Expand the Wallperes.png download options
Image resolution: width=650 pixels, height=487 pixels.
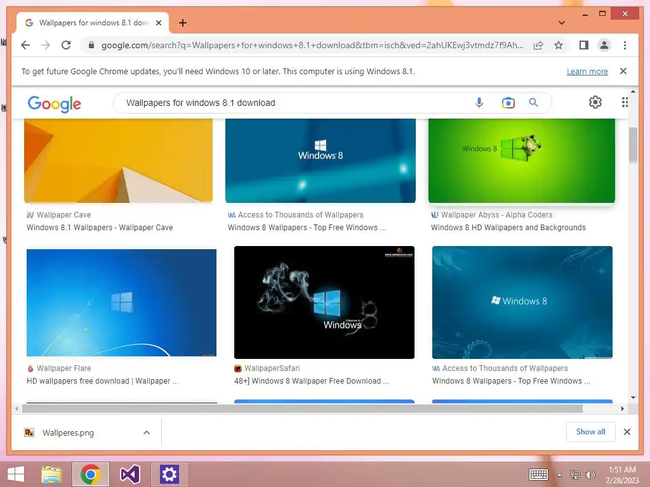tap(147, 432)
